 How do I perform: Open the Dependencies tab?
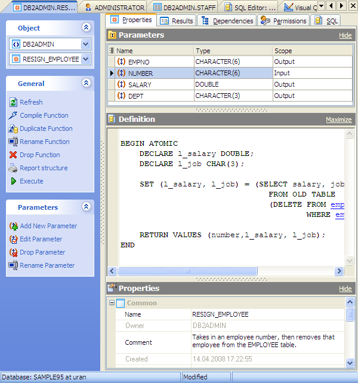[227, 21]
